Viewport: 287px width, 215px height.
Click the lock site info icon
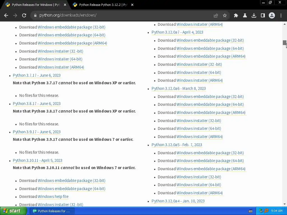click(35, 15)
